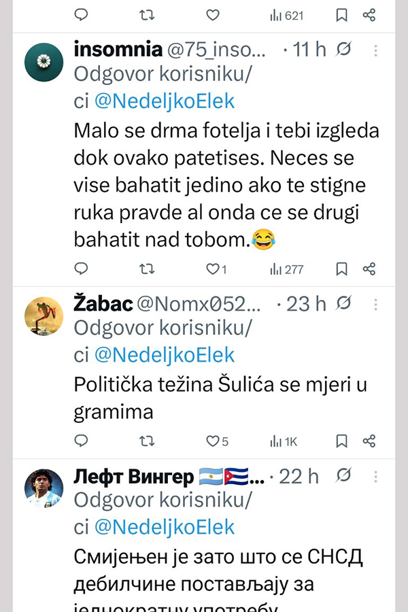Image resolution: width=408 pixels, height=612 pixels.
Task: Retweet insomnia's reply
Action: [146, 269]
